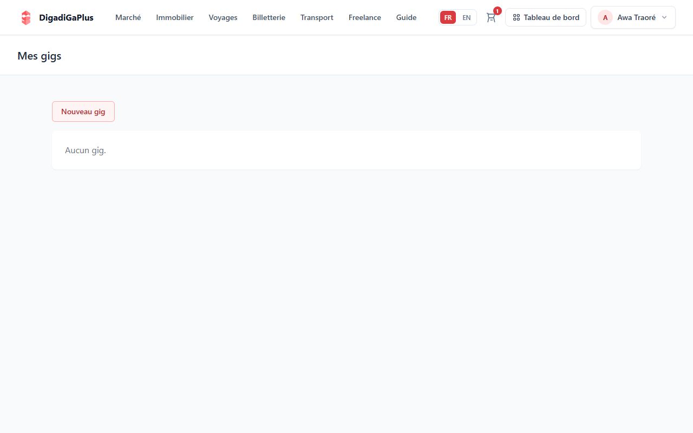Go to Immobilier section
The image size is (693, 433).
pos(175,17)
